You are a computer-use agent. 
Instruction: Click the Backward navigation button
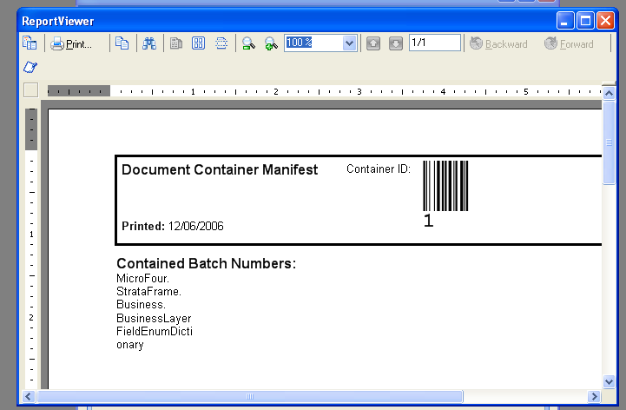pos(499,43)
